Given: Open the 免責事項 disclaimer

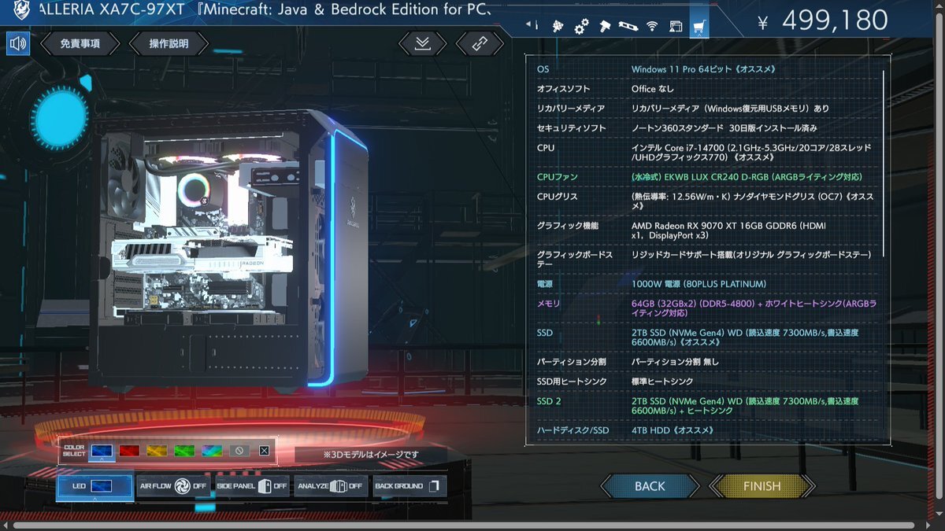Looking at the screenshot, I should coord(80,43).
